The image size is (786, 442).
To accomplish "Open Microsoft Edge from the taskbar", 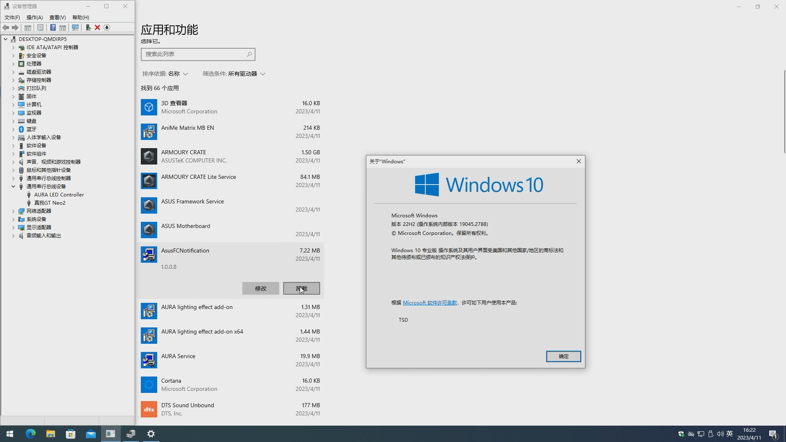I will (x=31, y=434).
